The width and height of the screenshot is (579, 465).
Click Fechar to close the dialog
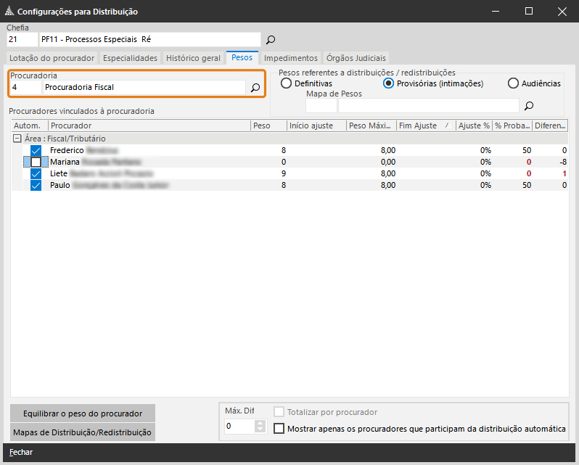point(21,453)
